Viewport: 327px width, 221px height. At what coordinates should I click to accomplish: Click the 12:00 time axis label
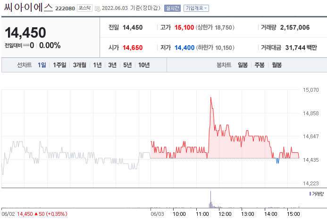[225, 214]
